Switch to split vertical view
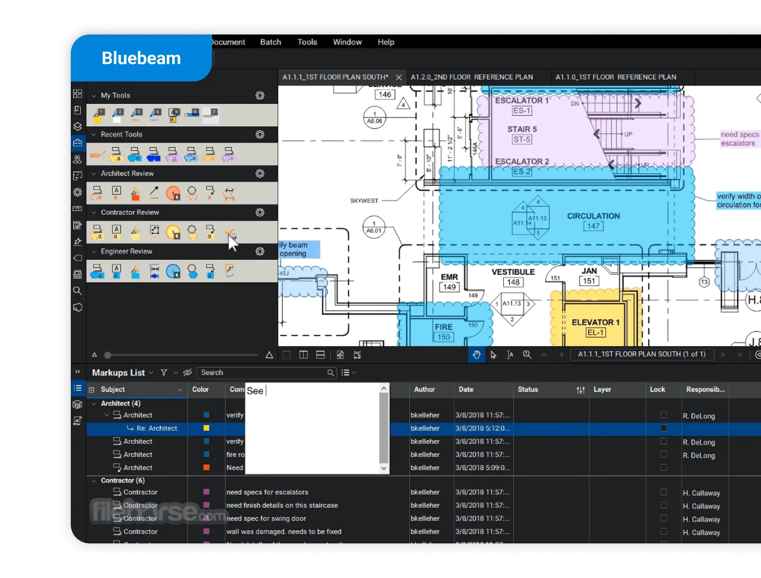 click(x=304, y=355)
